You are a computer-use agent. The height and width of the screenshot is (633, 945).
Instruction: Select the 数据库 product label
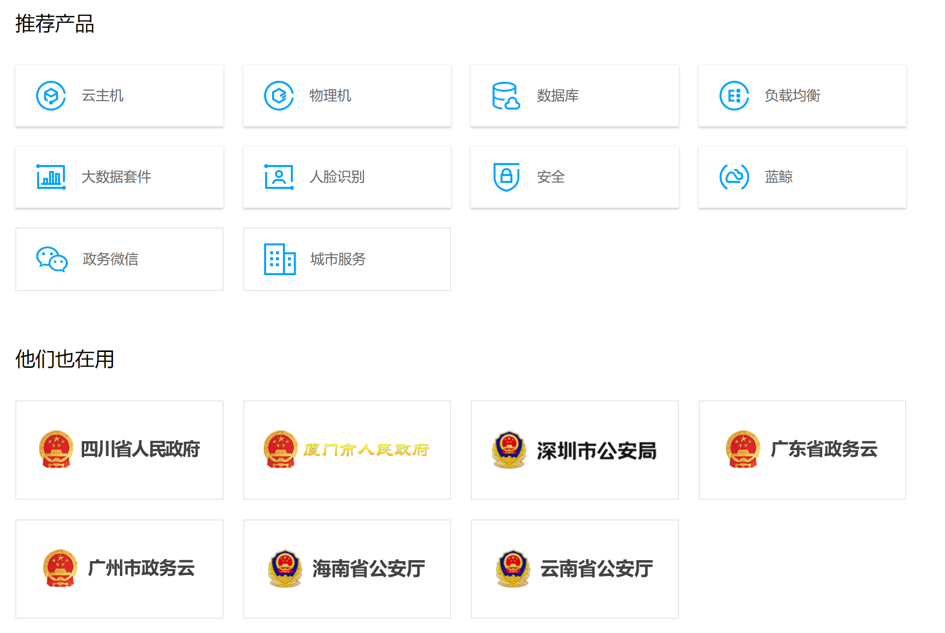point(558,96)
